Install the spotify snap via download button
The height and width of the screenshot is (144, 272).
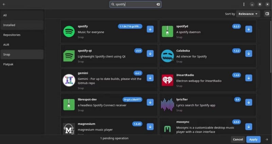(x=150, y=29)
